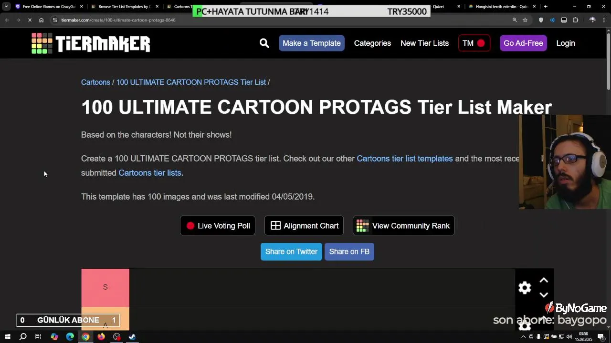This screenshot has height=343, width=611.
Task: Click the TierMaker logo
Action: coord(91,43)
